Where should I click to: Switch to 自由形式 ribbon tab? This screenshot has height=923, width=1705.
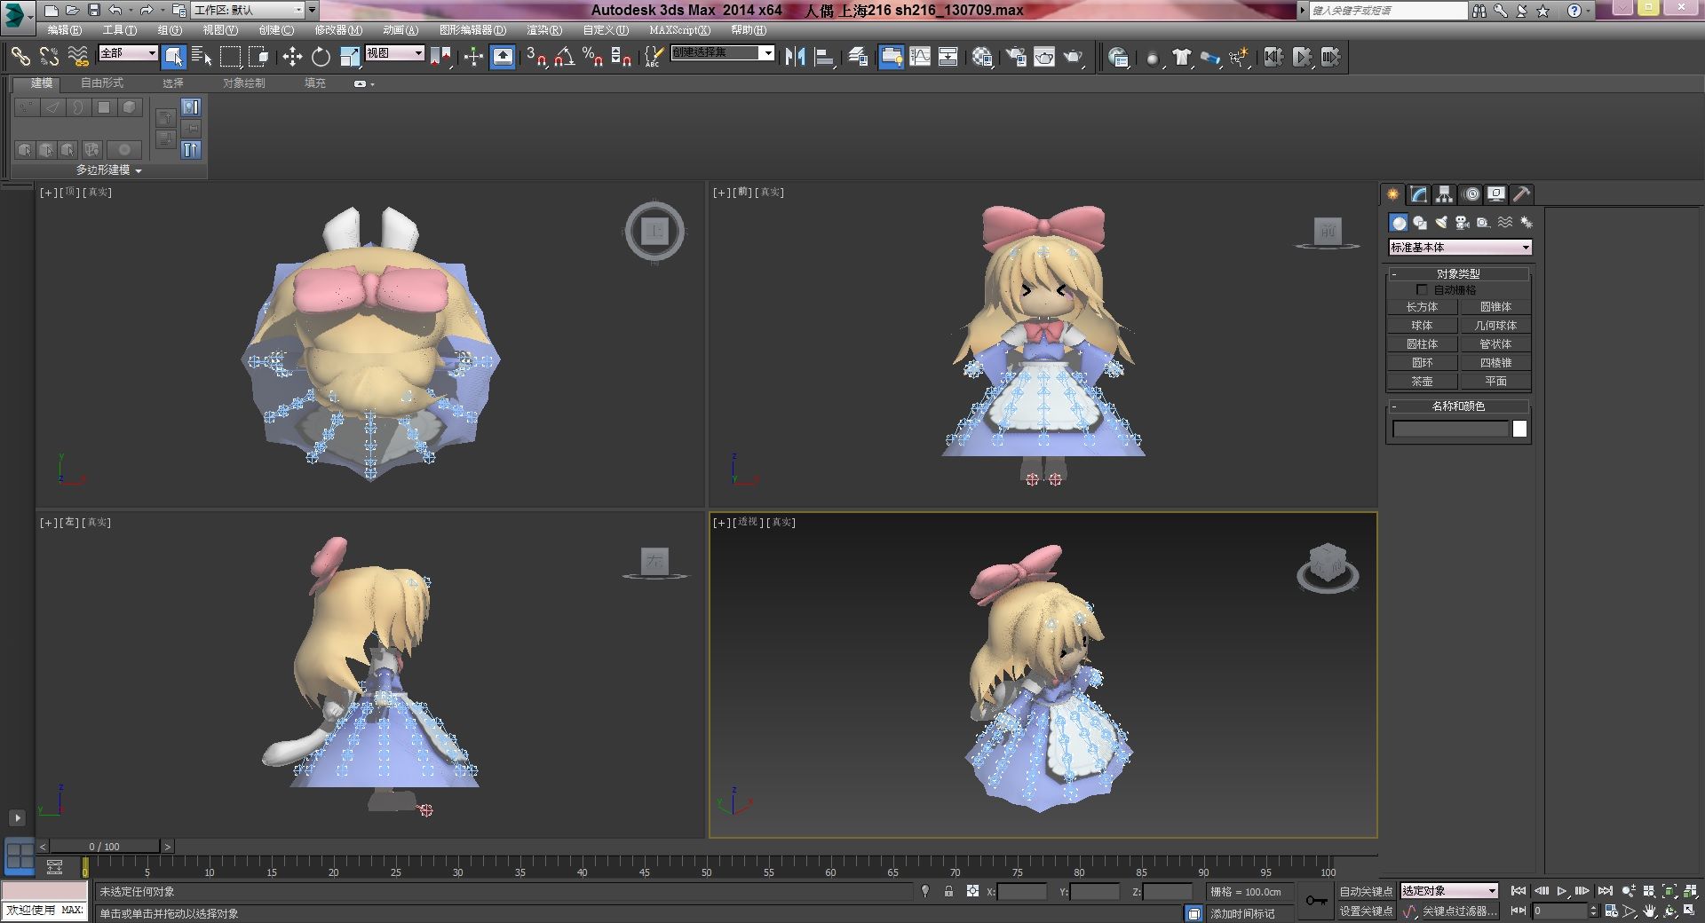coord(102,83)
